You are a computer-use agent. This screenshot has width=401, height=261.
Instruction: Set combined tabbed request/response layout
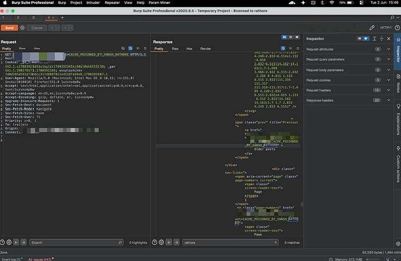(x=297, y=37)
